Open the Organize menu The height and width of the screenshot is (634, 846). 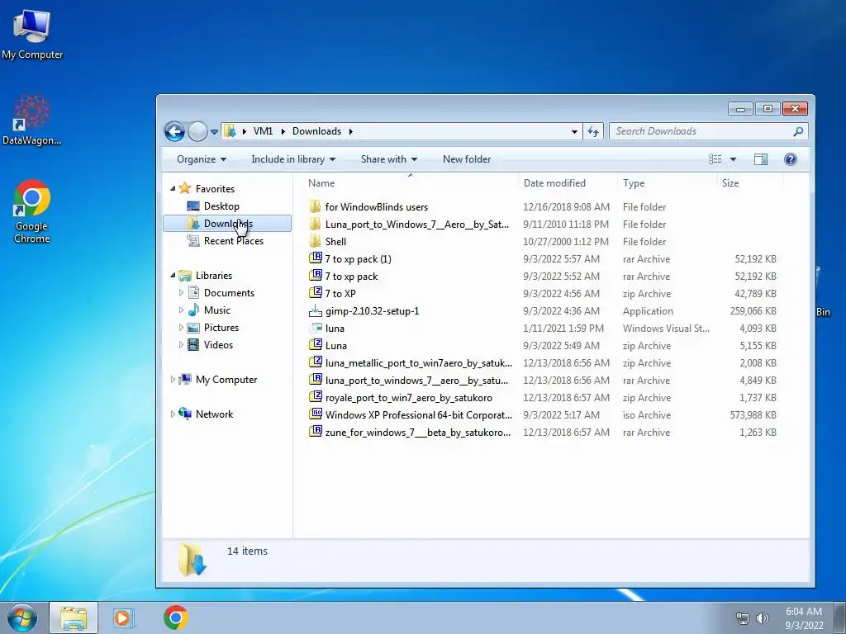pos(202,159)
